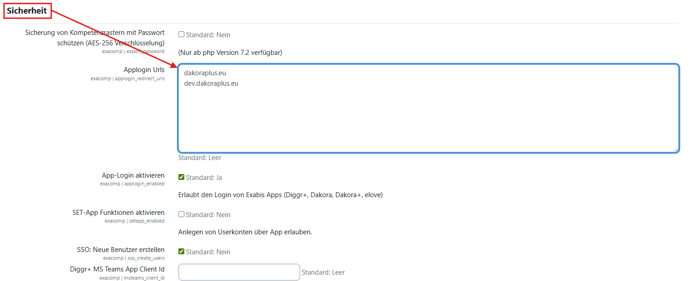The image size is (696, 281).
Task: Click the 'exacomp | msteams_client_id' setting key
Action: (x=132, y=278)
